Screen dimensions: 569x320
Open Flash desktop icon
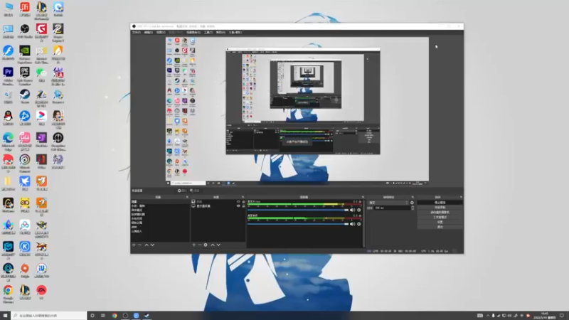pos(8,53)
